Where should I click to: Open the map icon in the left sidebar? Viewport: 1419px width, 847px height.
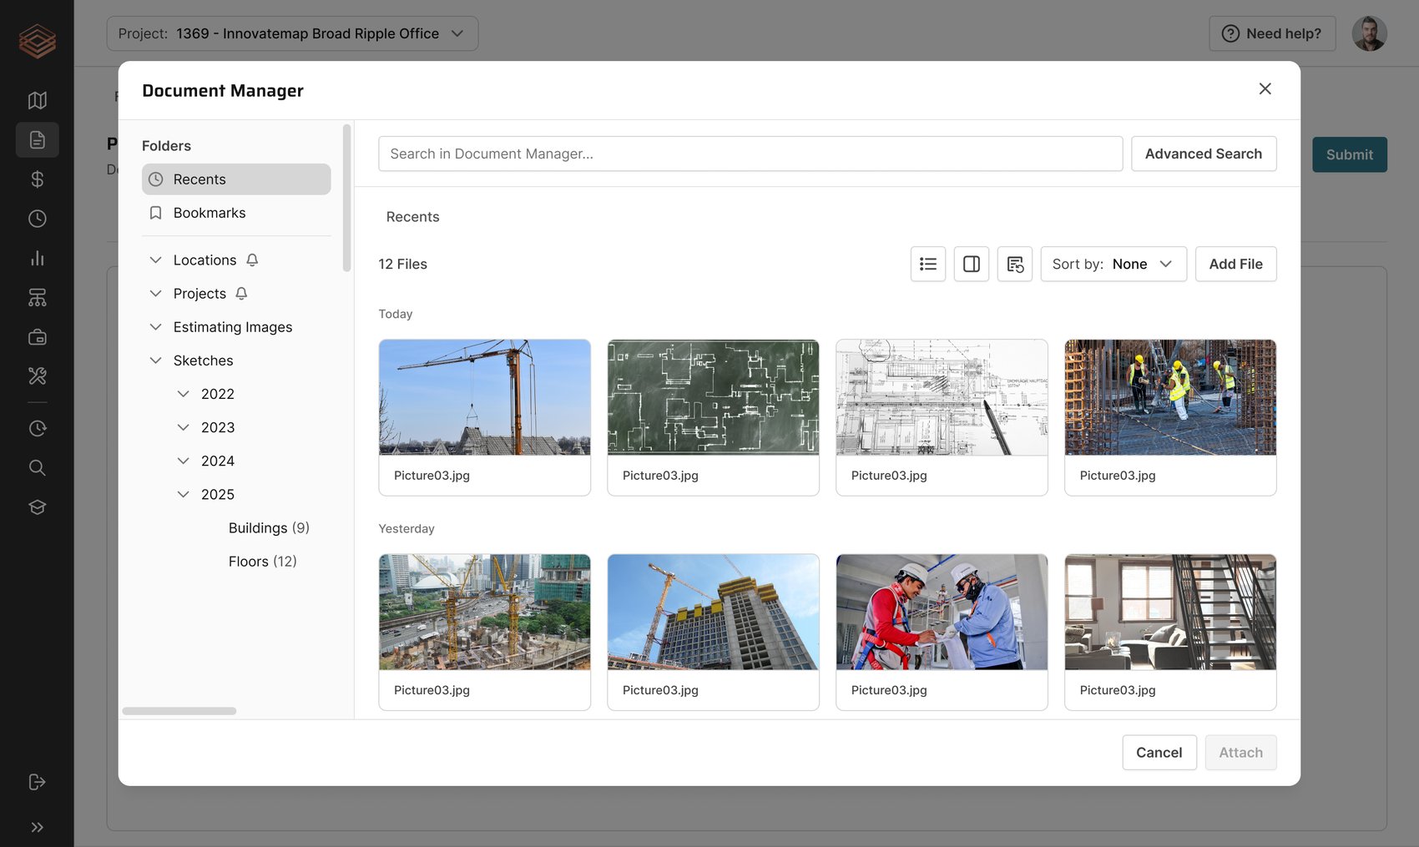37,100
